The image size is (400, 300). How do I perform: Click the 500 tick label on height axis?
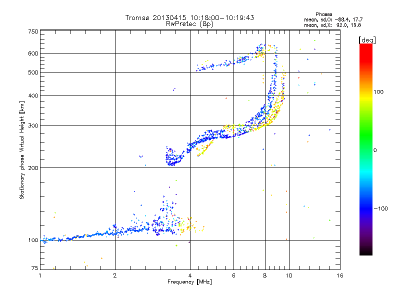click(x=33, y=72)
